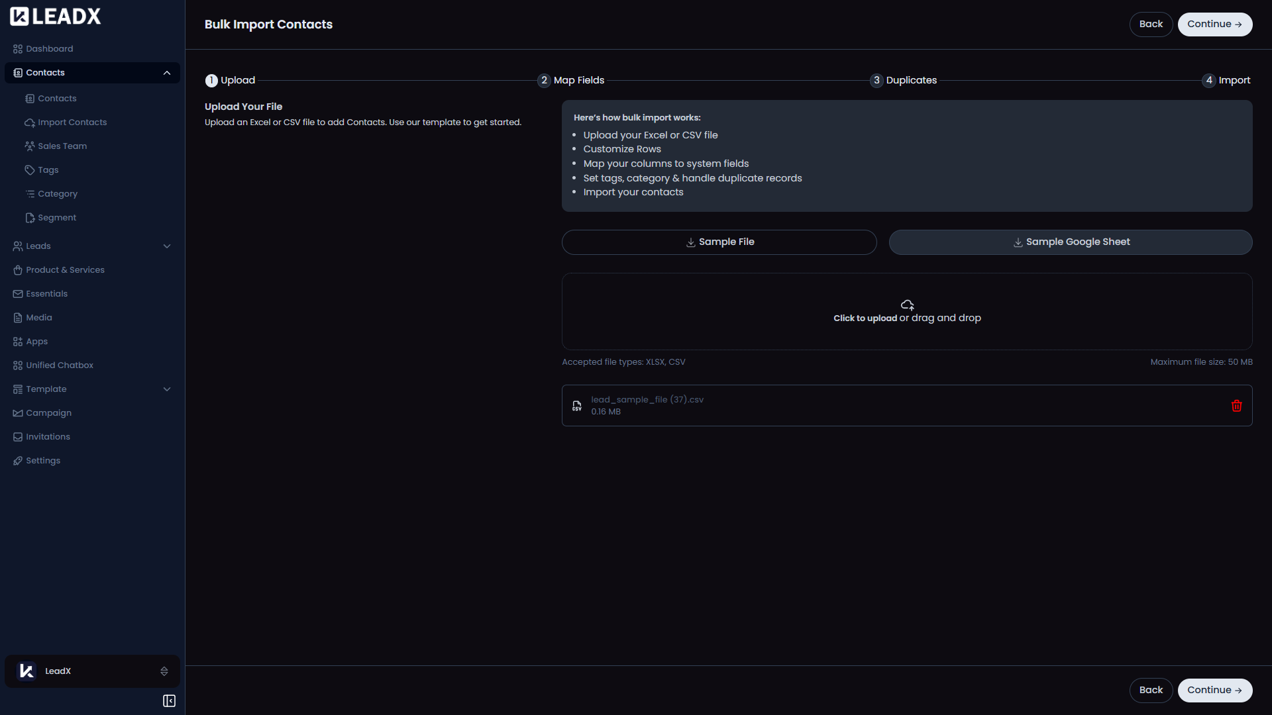The image size is (1272, 715).
Task: Expand the Template menu section
Action: [167, 389]
